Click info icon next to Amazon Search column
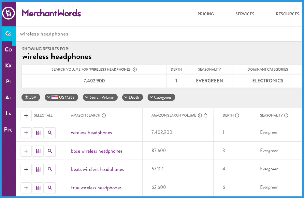Screen dimensions: 304x198 click(104, 115)
